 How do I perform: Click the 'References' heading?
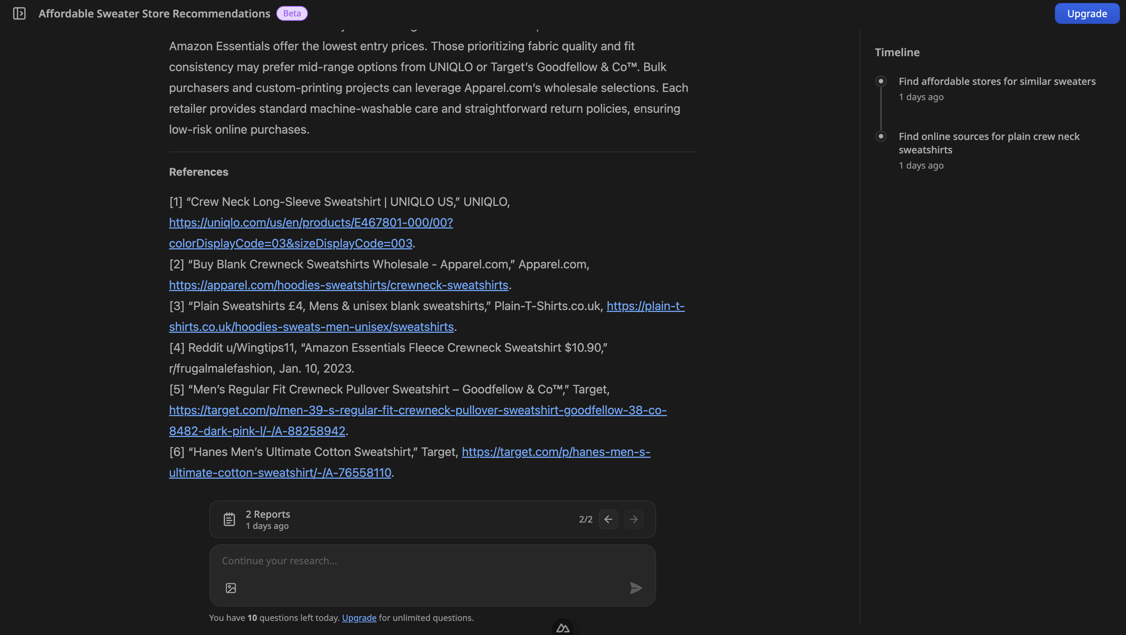(198, 172)
